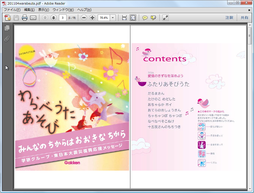Click the (1 / 9) page count text
Screen dimensions: 254x193
coord(72,18)
